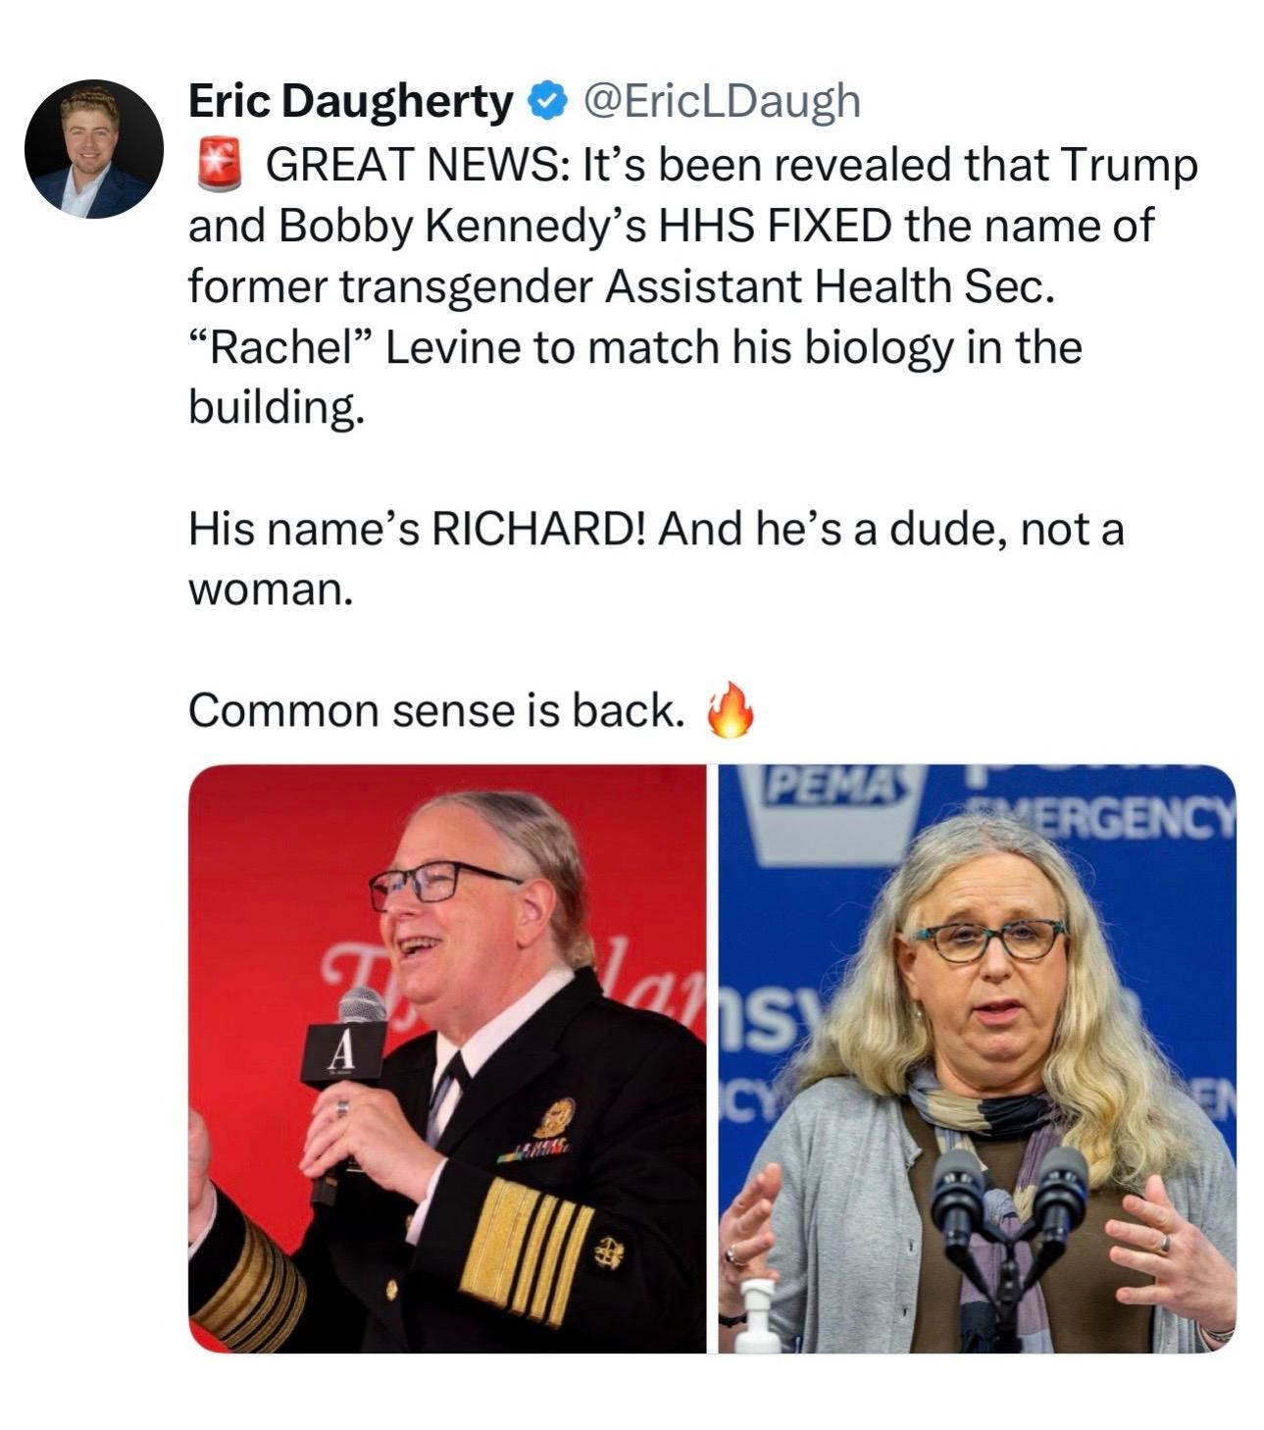The width and height of the screenshot is (1264, 1430).
Task: Click the fire emoji after 'Common sense is back'
Action: click(x=731, y=709)
